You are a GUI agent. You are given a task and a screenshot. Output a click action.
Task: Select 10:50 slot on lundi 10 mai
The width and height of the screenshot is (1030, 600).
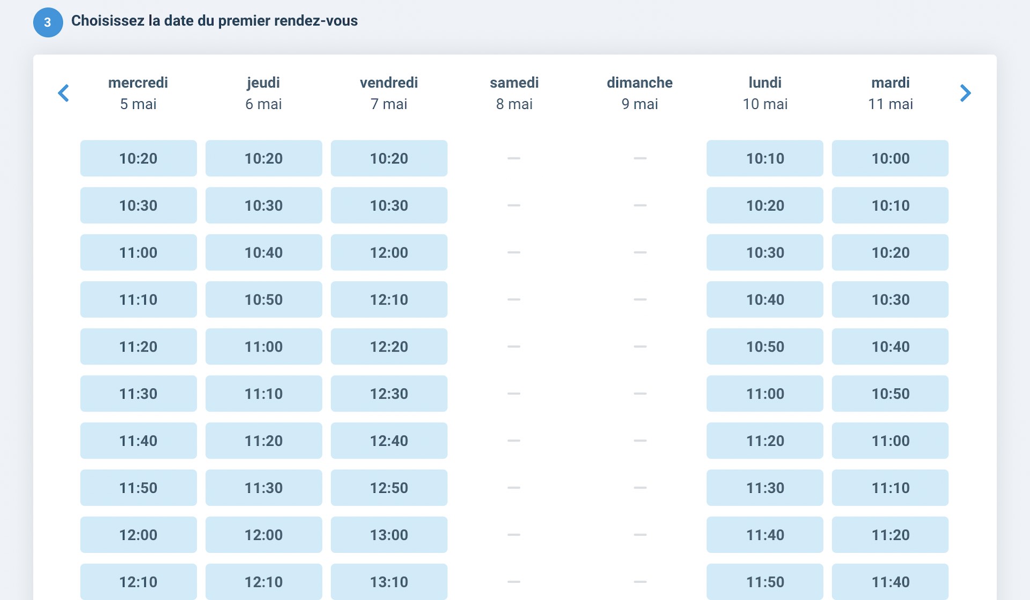764,347
